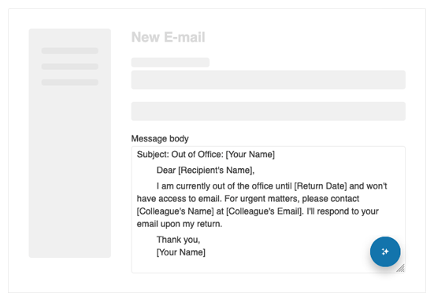Click the "New E-mail" heading
This screenshot has width=434, height=301.
(168, 37)
